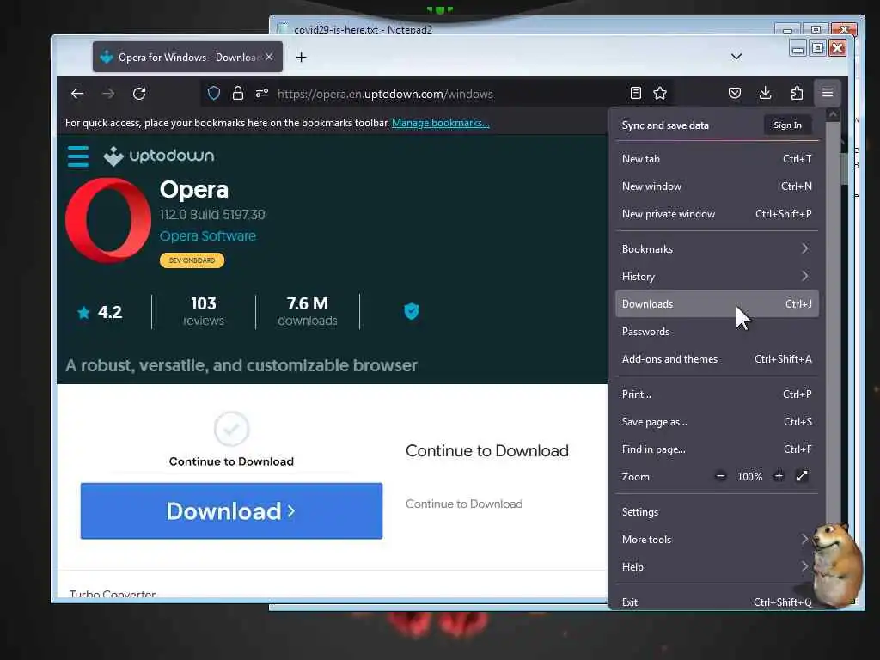880x660 pixels.
Task: Select New tab menu item
Action: pos(717,159)
